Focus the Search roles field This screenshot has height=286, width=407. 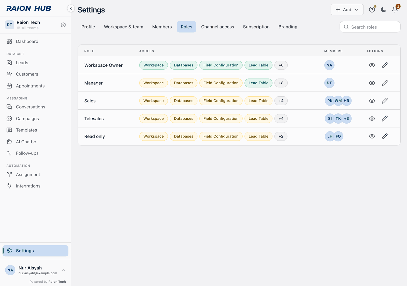[370, 27]
